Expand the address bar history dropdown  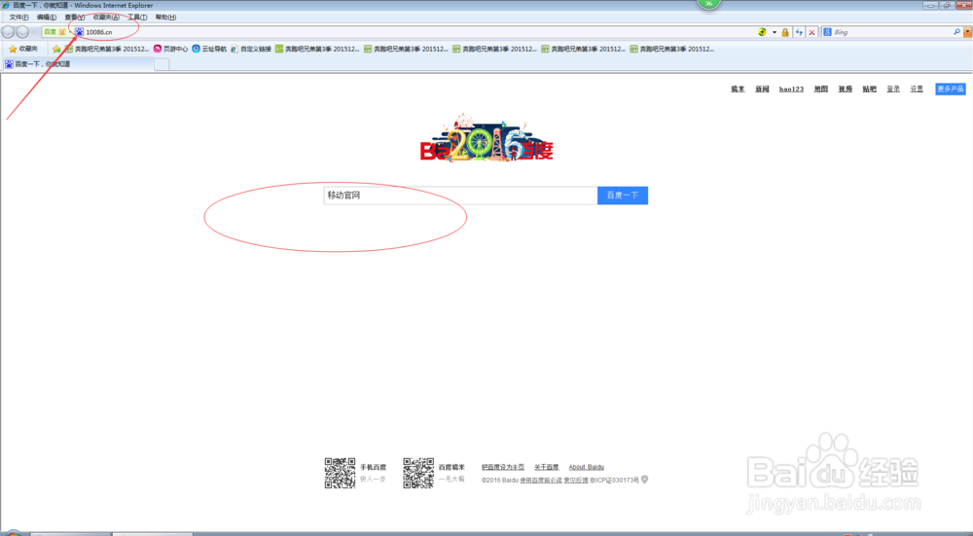(775, 32)
